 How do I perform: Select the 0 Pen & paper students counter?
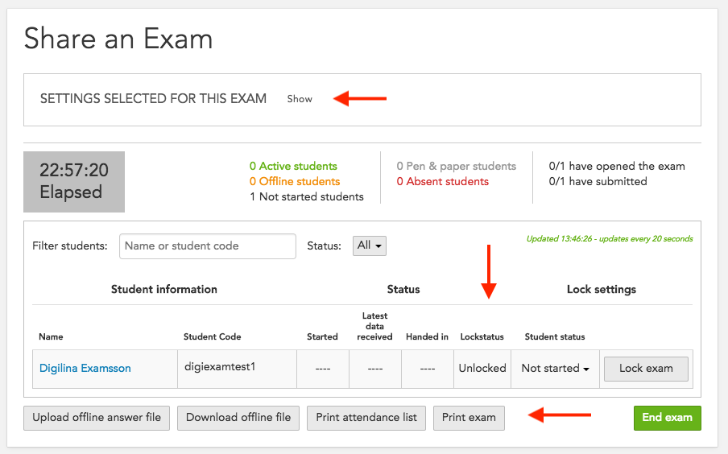456,166
